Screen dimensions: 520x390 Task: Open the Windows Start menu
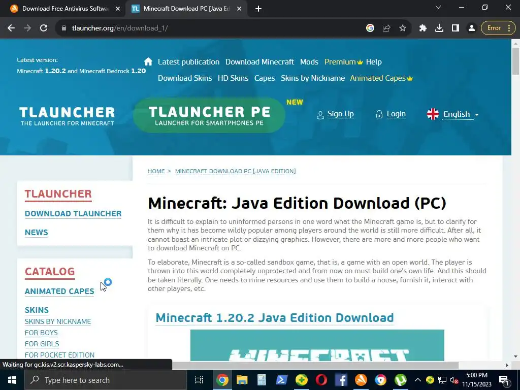[x=12, y=380]
